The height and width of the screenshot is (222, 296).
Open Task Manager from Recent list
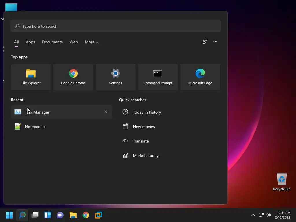62,112
